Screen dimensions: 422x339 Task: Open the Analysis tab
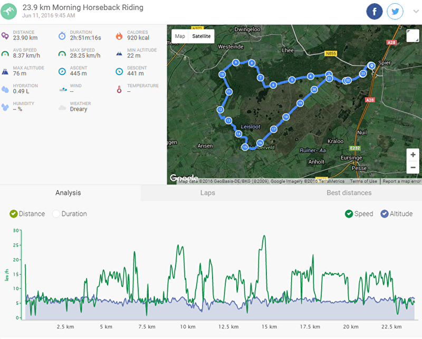[x=68, y=193]
